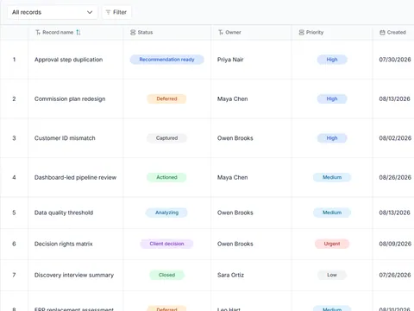Click Owen Brooks in Decision rights matrix row
This screenshot has width=414, height=311.
(235, 244)
